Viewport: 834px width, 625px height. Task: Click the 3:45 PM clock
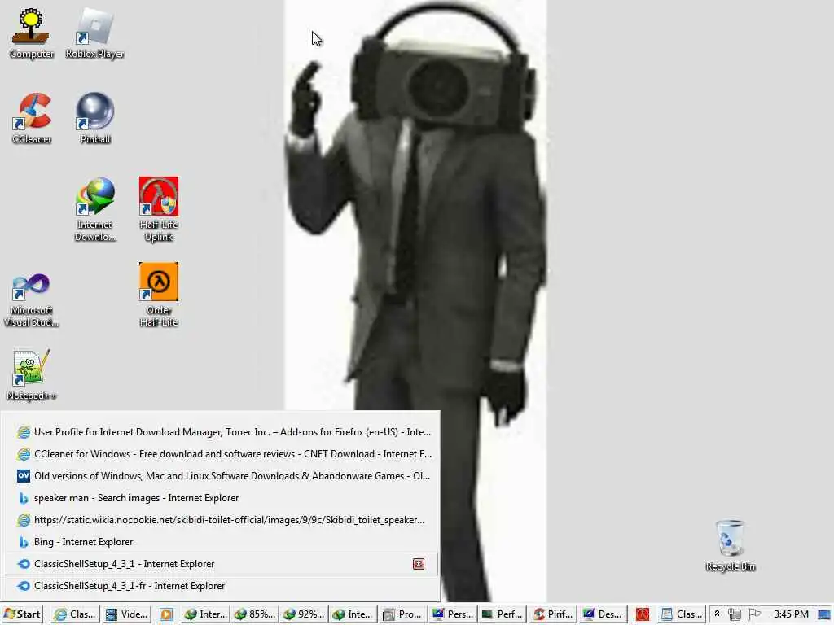[x=791, y=614]
